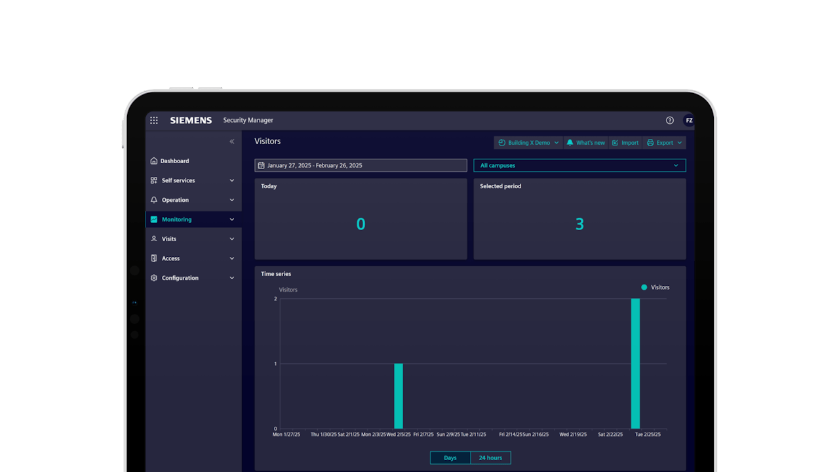Open Configuration via the gear icon
This screenshot has width=839, height=472.
pyautogui.click(x=155, y=278)
